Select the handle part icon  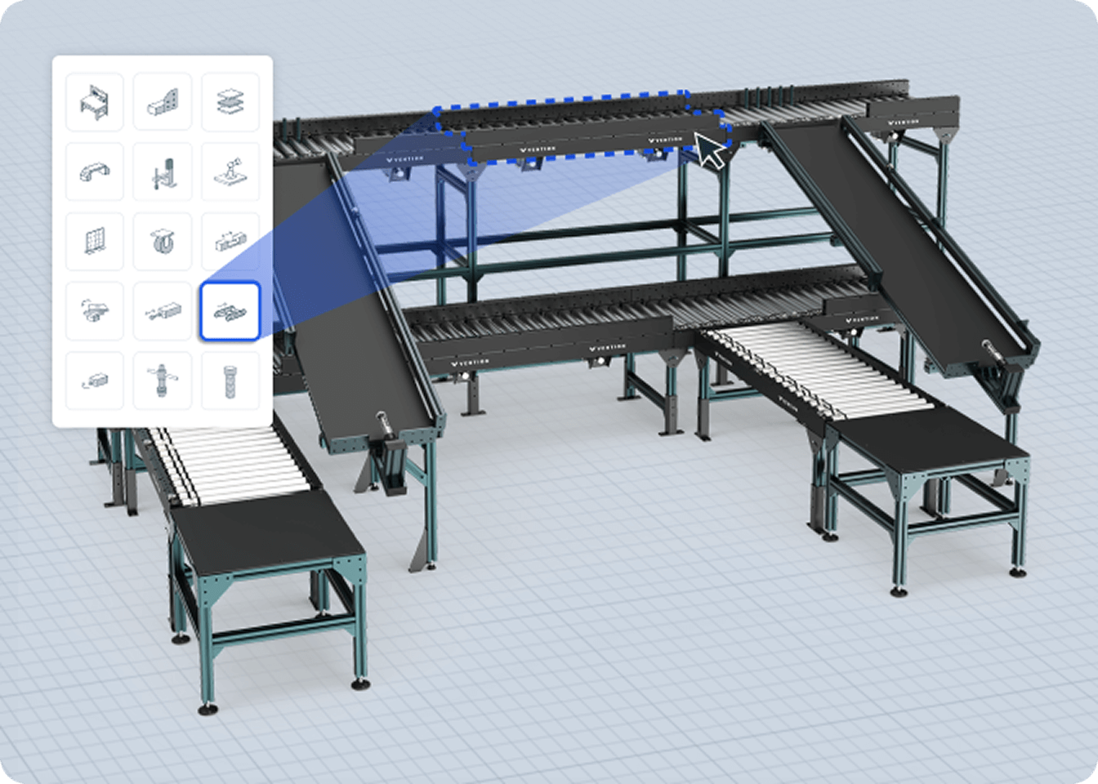point(94,172)
